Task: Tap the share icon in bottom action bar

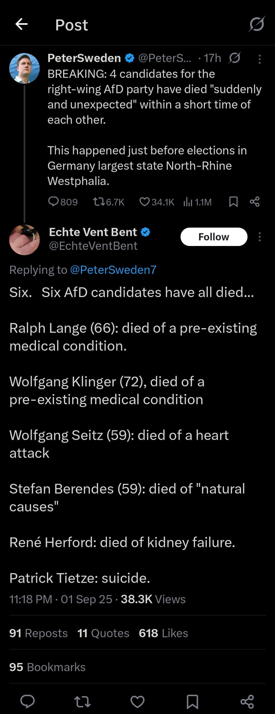Action: [247, 701]
